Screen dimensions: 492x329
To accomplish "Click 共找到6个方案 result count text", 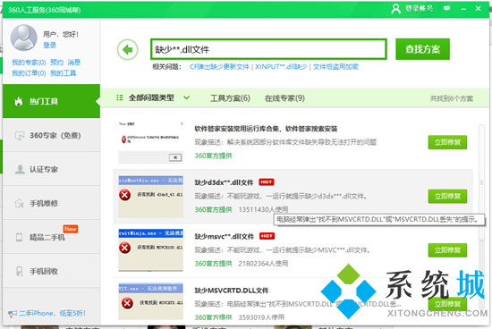I will (x=452, y=99).
